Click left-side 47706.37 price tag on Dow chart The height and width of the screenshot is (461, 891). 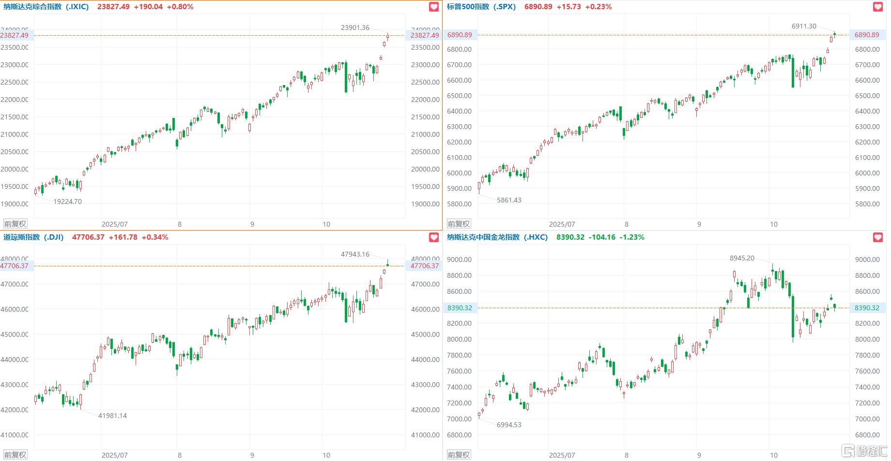pyautogui.click(x=15, y=266)
